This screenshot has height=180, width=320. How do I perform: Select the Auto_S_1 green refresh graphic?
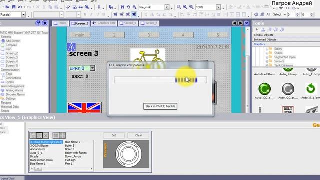[x=311, y=89]
